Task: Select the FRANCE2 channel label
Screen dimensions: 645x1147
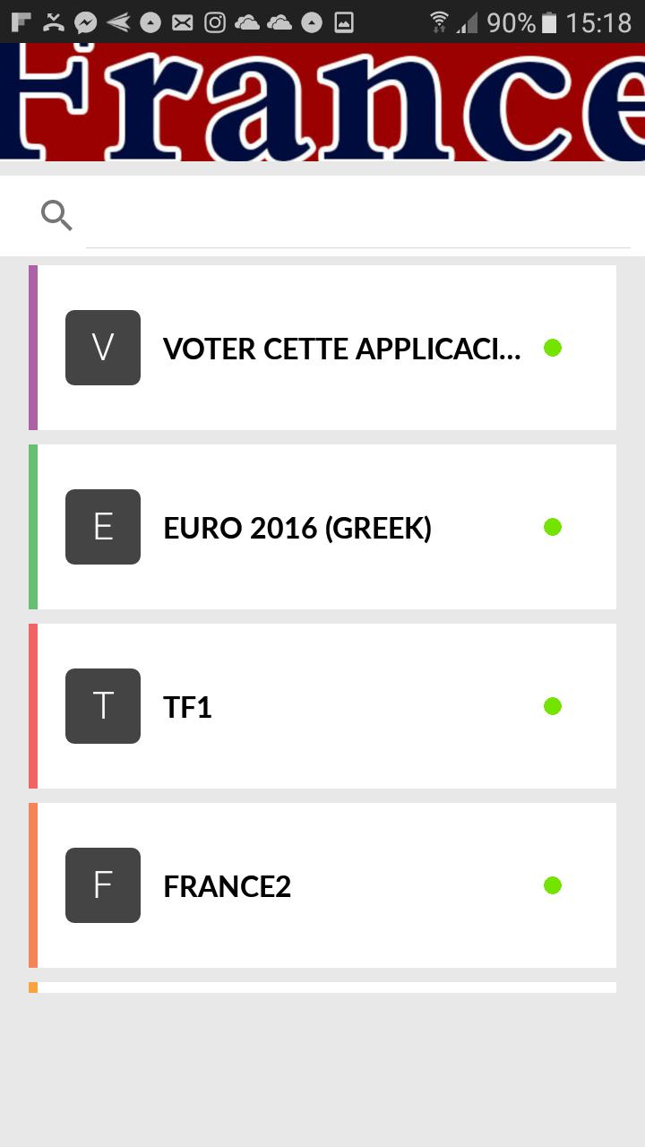Action: tap(228, 886)
